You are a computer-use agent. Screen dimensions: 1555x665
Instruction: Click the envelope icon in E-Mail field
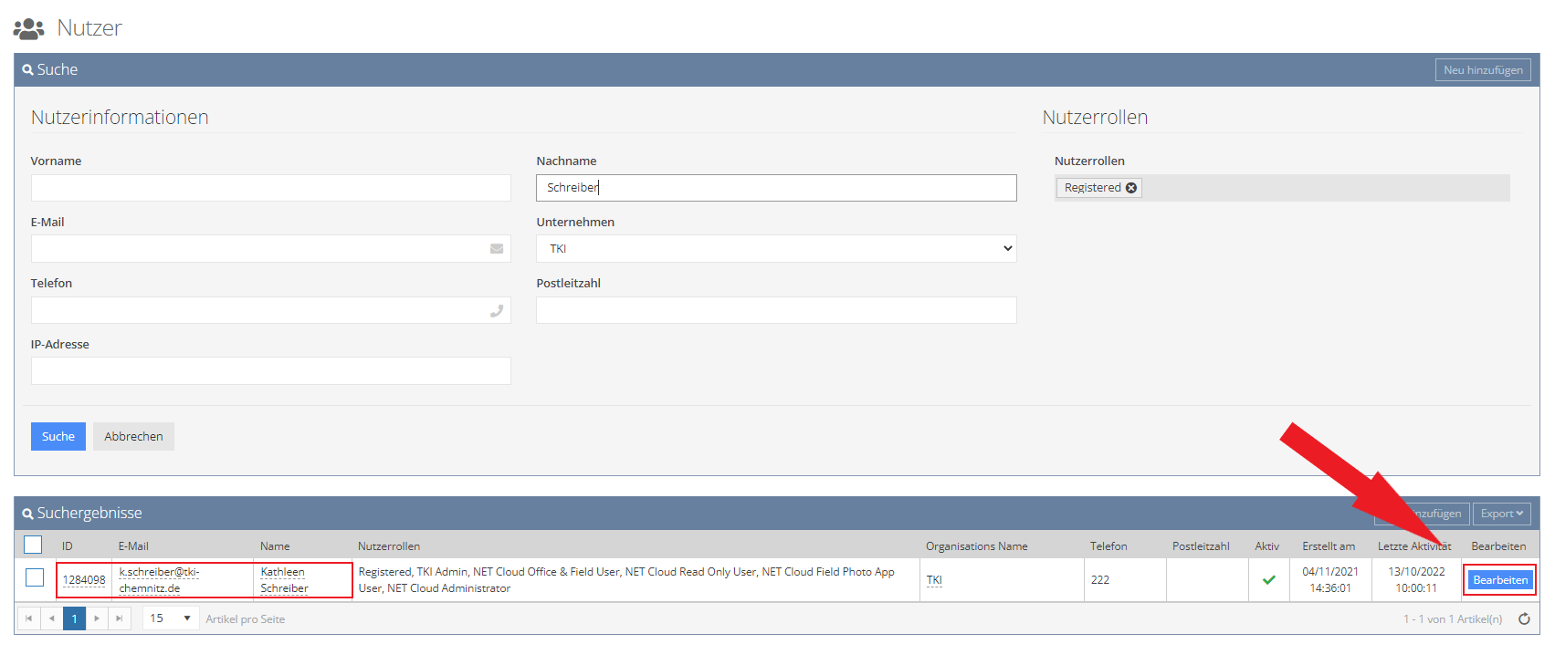[x=497, y=249]
